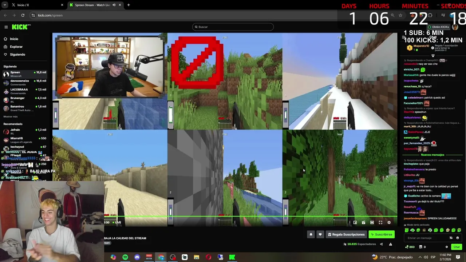Open chat settings gear beside the Chat button
Viewport: 466px width, 262px height.
(447, 247)
